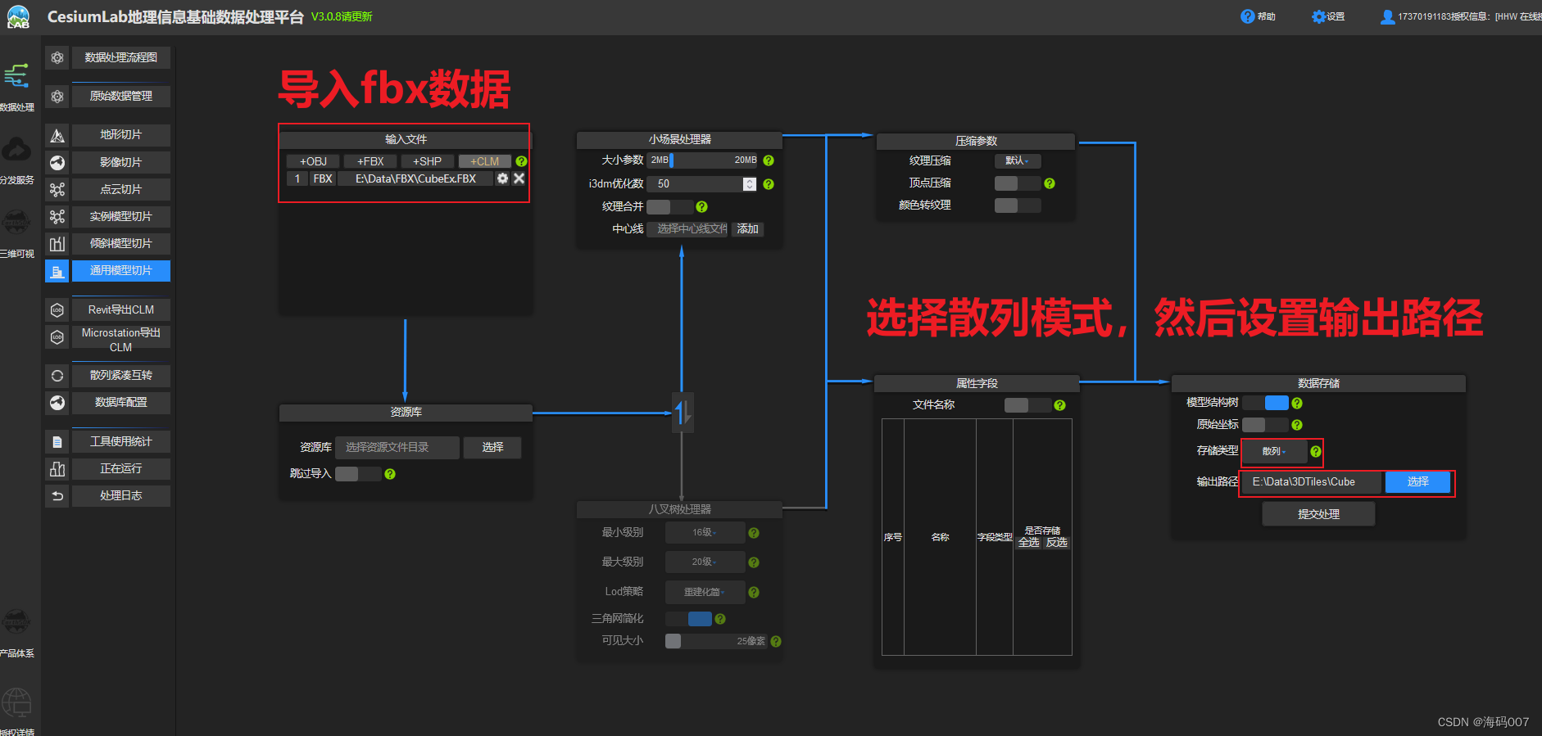Click the help icon next to +CLM
1542x736 pixels.
coord(521,161)
